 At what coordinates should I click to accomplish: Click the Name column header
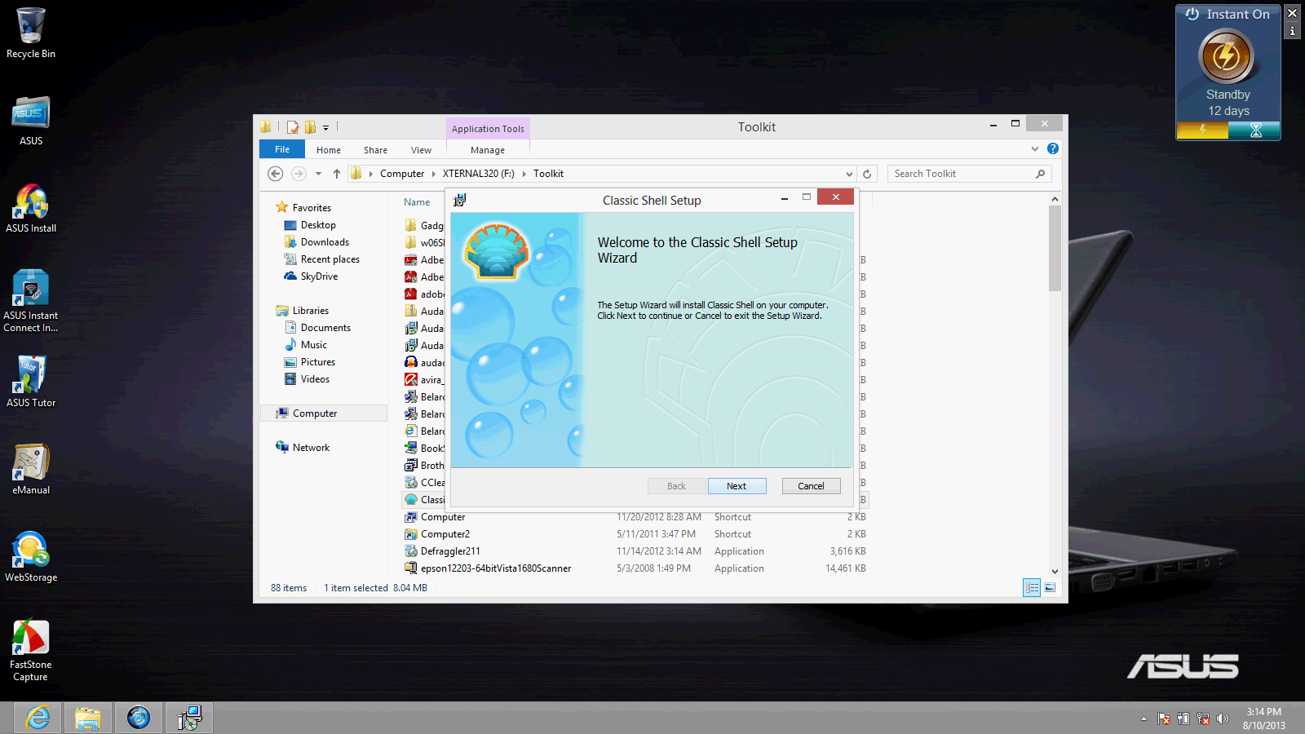tap(417, 202)
